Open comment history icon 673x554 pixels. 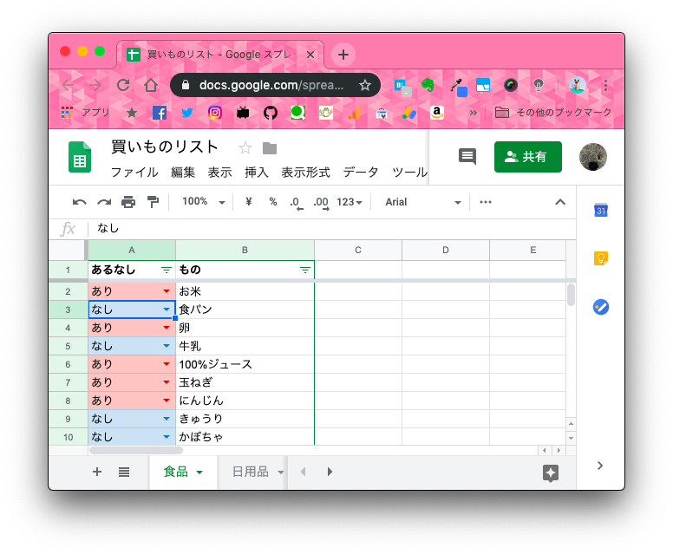(467, 156)
